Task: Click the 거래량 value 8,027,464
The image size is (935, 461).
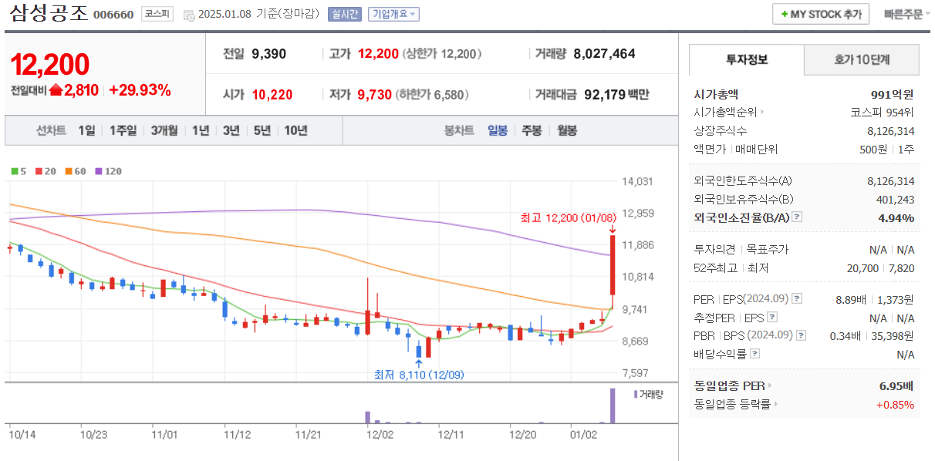Action: [x=605, y=53]
